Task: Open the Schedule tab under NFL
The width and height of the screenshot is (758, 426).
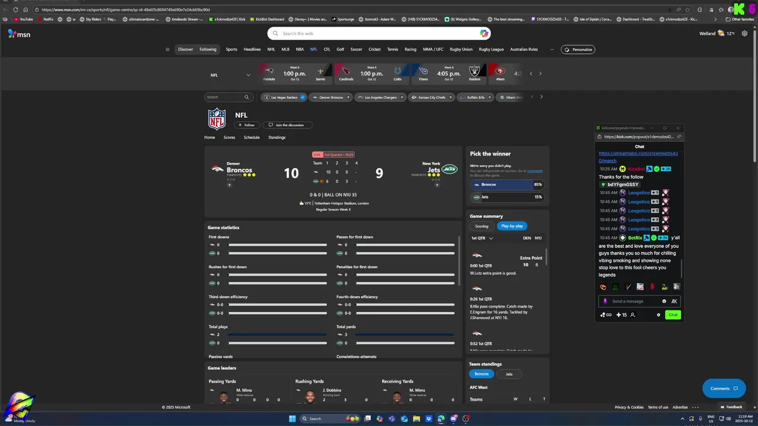Action: tap(252, 137)
